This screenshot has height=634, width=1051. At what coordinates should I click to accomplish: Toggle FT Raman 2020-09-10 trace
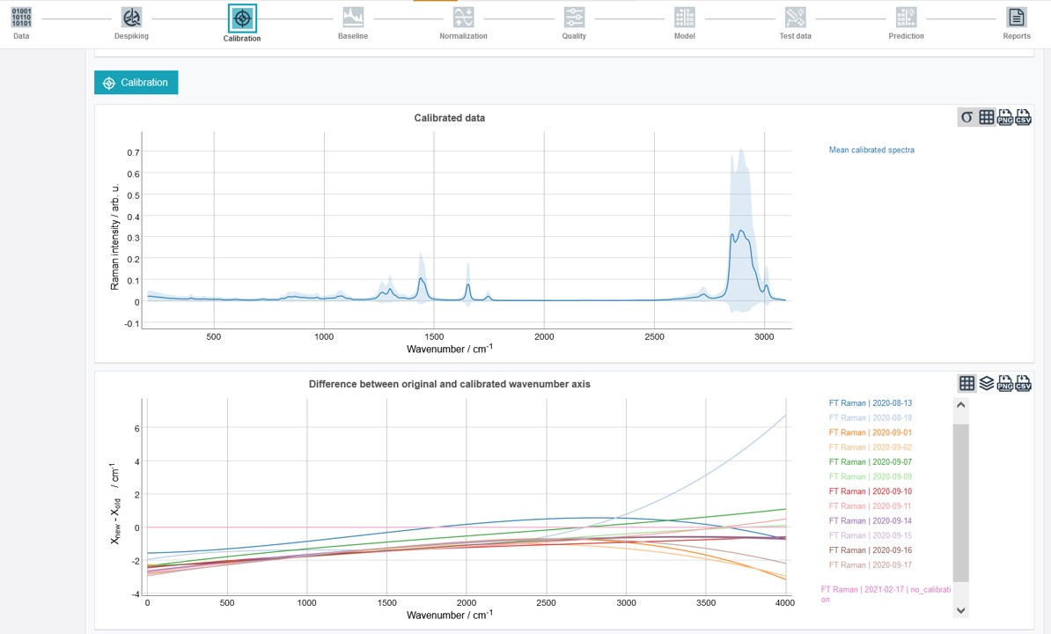pyautogui.click(x=870, y=492)
